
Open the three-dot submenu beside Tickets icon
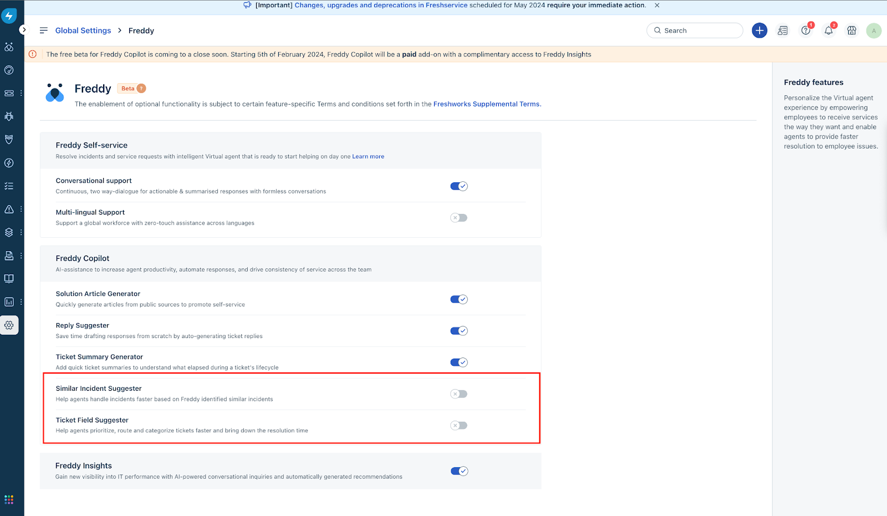point(21,93)
